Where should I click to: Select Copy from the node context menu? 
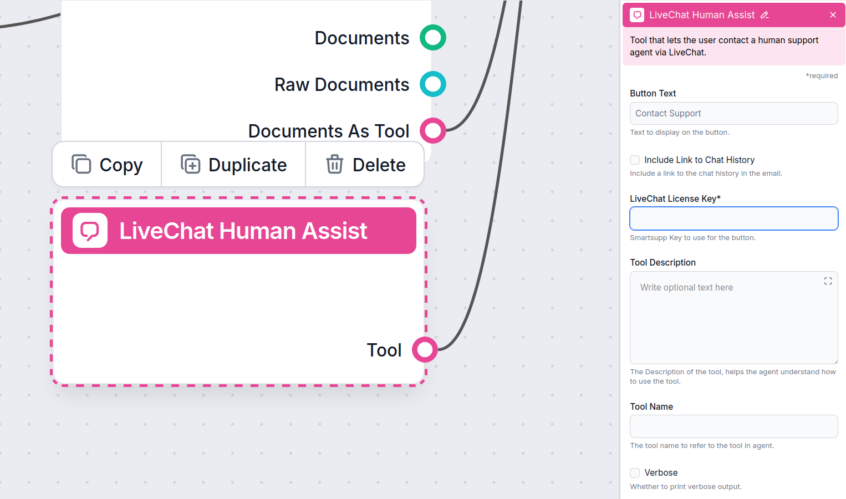(x=106, y=164)
